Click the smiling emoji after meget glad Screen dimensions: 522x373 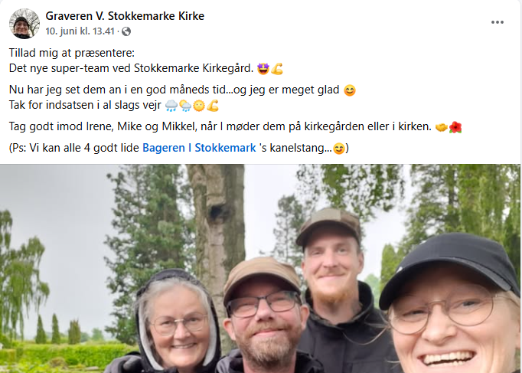(x=350, y=90)
